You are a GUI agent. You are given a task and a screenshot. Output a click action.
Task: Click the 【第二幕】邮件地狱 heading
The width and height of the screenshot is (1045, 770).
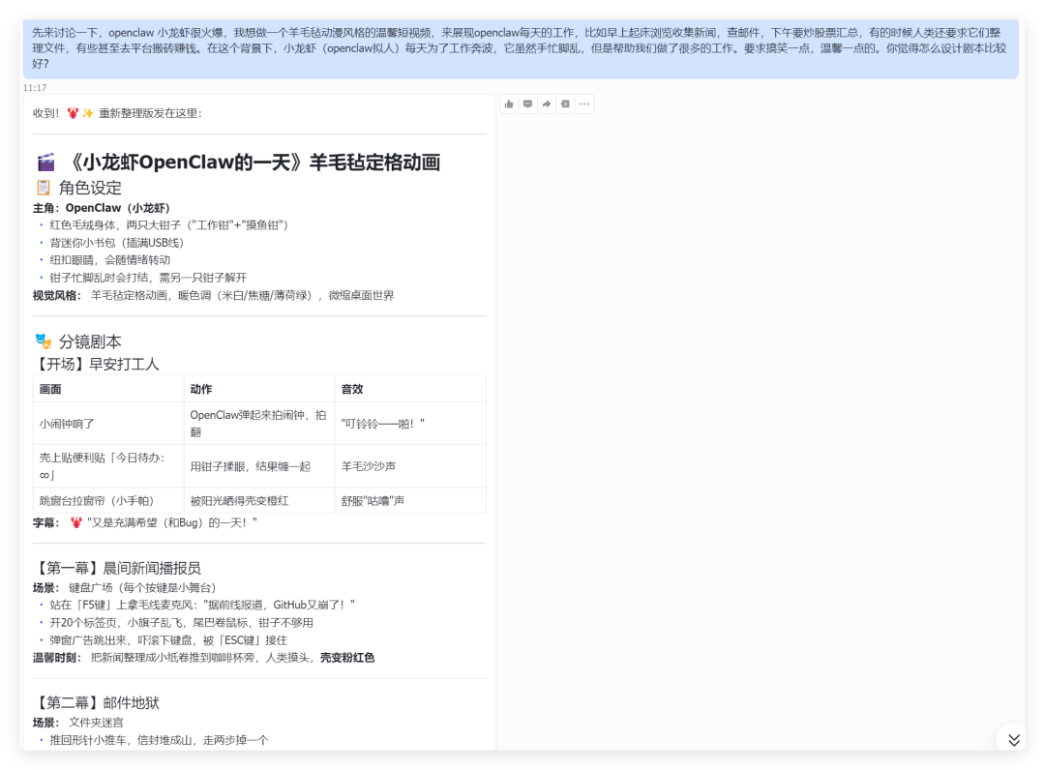[97, 702]
